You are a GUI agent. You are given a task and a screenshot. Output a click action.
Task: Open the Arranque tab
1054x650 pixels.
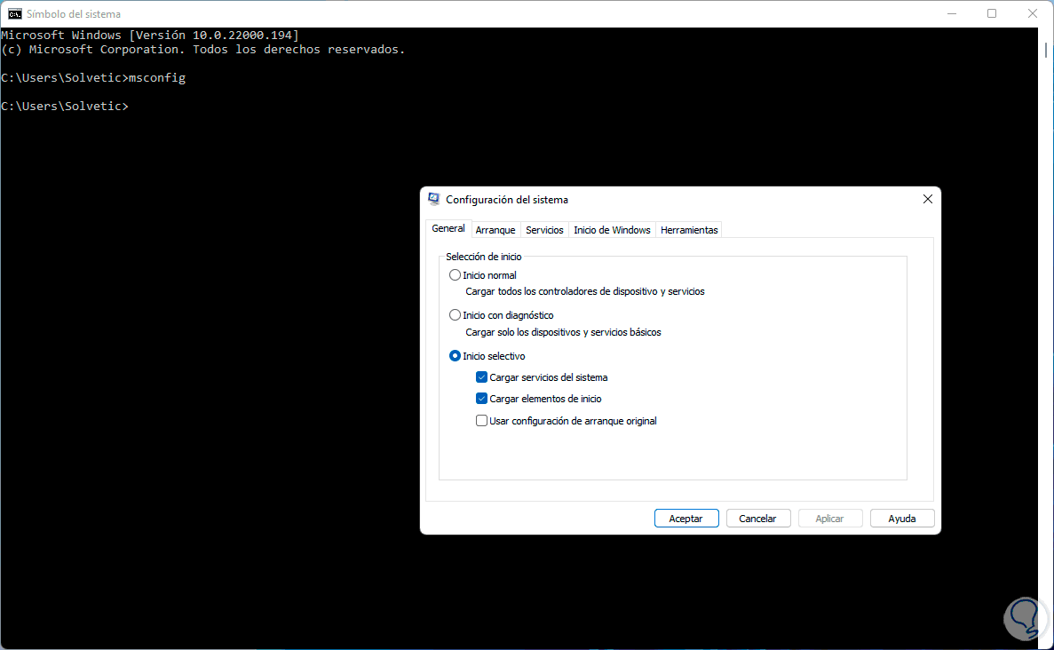495,230
